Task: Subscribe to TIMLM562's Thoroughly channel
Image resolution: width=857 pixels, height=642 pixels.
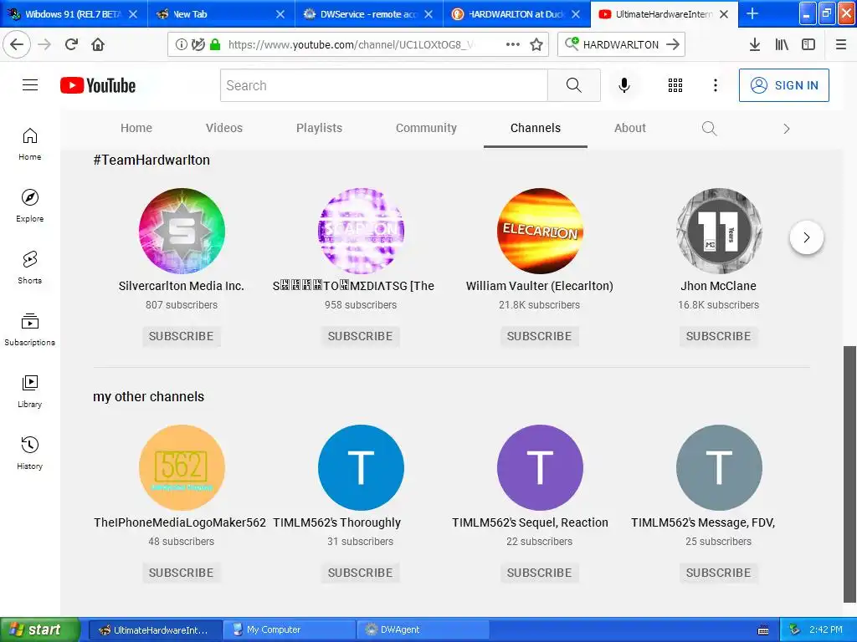Action: click(x=361, y=573)
